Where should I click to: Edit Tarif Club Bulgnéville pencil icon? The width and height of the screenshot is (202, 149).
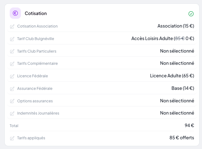12,39
